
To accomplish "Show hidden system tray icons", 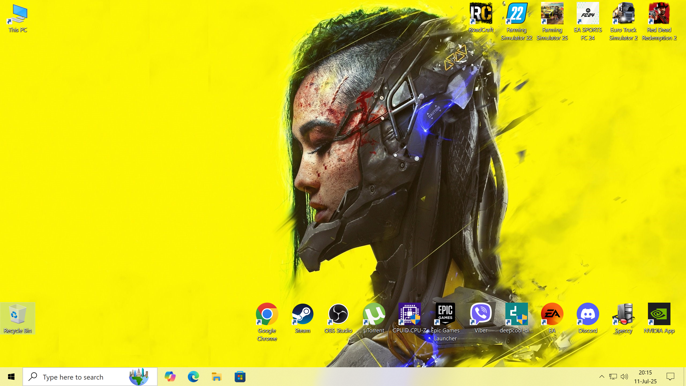I will 602,377.
